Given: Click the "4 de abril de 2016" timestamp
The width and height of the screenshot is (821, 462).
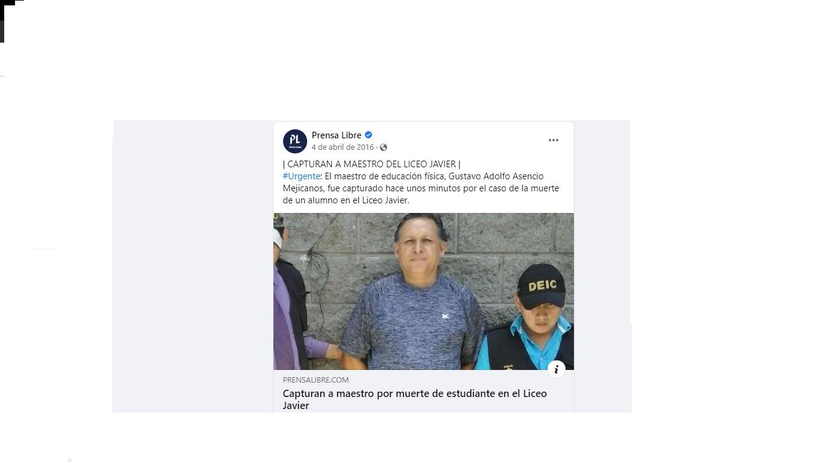Looking at the screenshot, I should pos(343,147).
